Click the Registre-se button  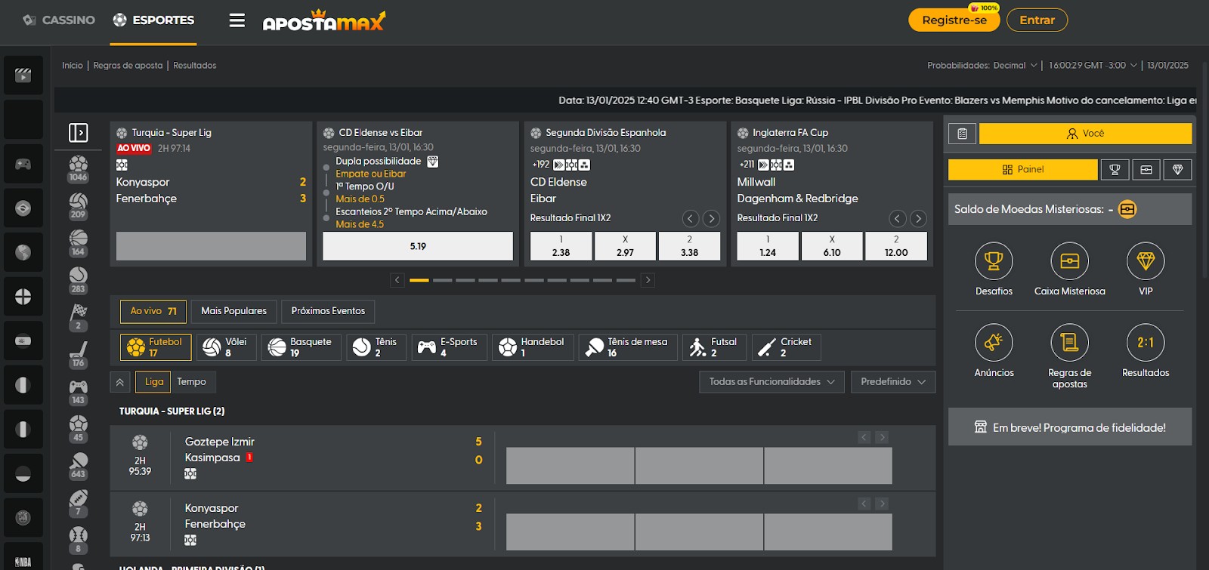point(954,20)
